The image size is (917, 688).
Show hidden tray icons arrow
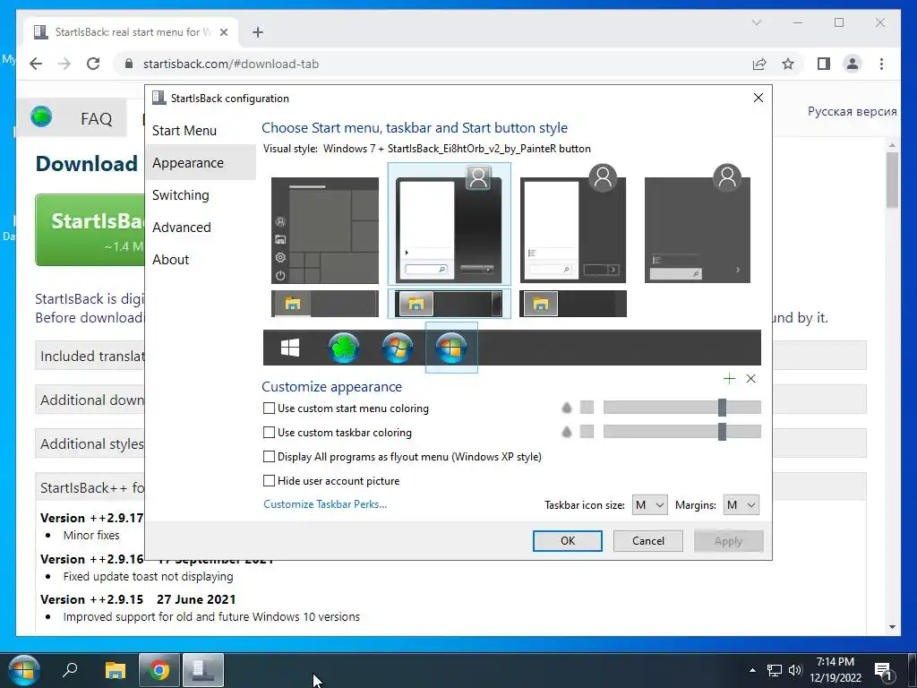[752, 670]
